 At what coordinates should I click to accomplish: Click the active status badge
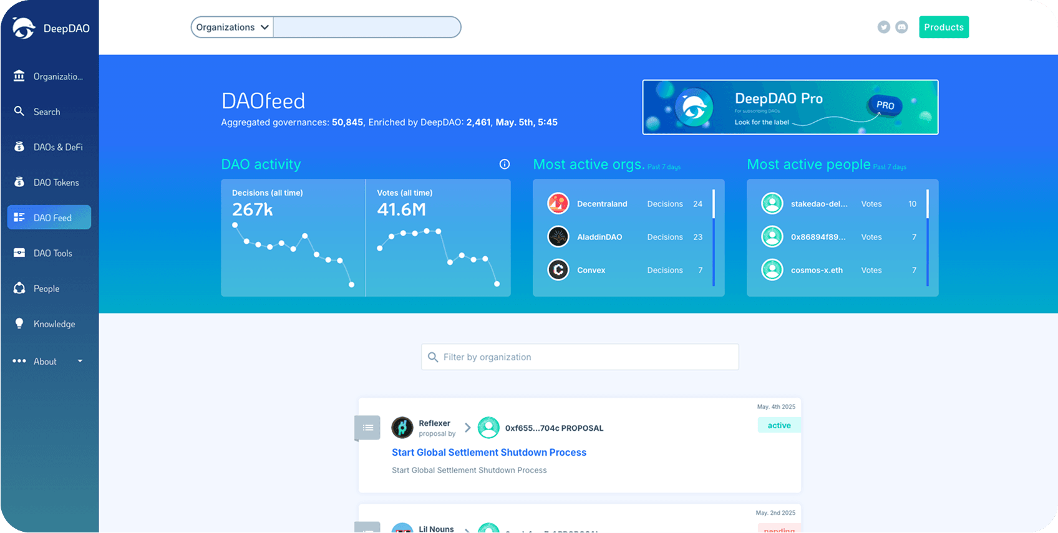pyautogui.click(x=779, y=425)
